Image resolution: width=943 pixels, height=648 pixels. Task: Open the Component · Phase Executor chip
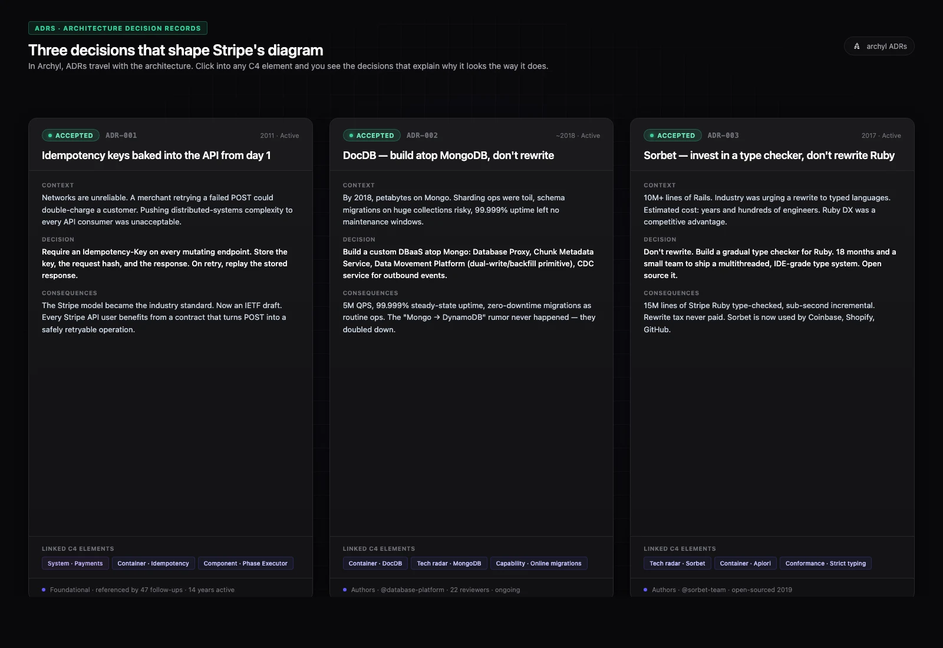click(246, 564)
